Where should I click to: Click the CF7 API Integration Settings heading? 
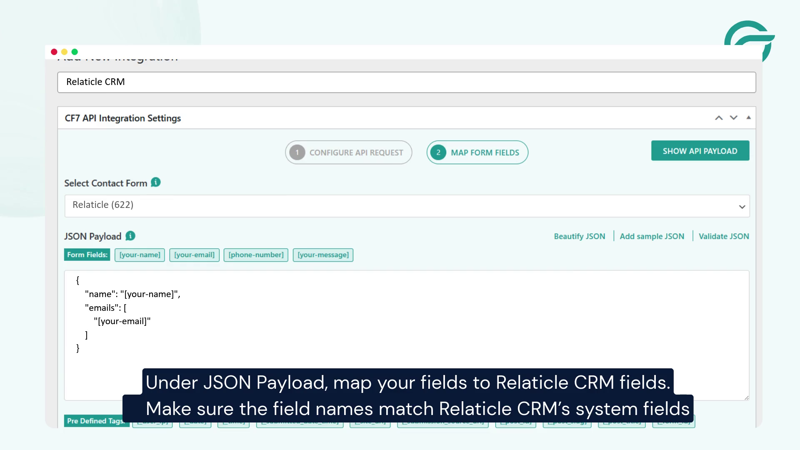click(x=123, y=118)
